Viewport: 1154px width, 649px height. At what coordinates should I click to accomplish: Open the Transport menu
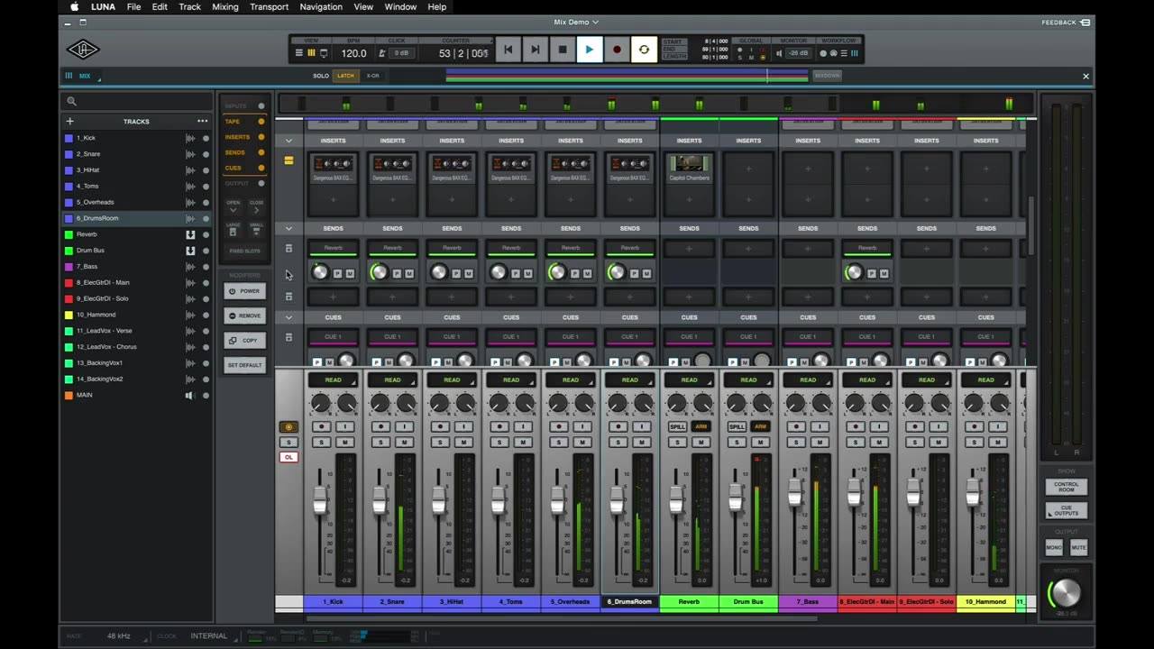coord(269,6)
